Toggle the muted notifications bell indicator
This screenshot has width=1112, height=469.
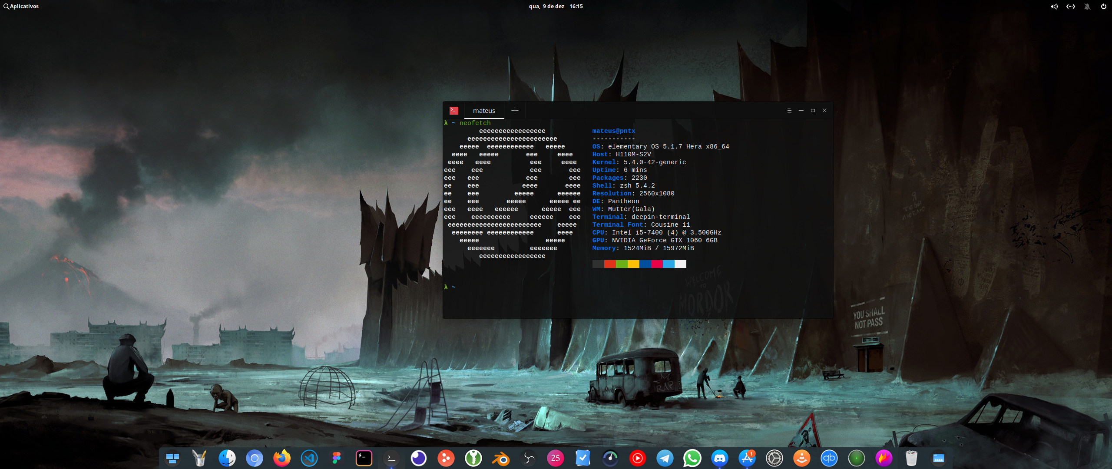click(x=1087, y=7)
